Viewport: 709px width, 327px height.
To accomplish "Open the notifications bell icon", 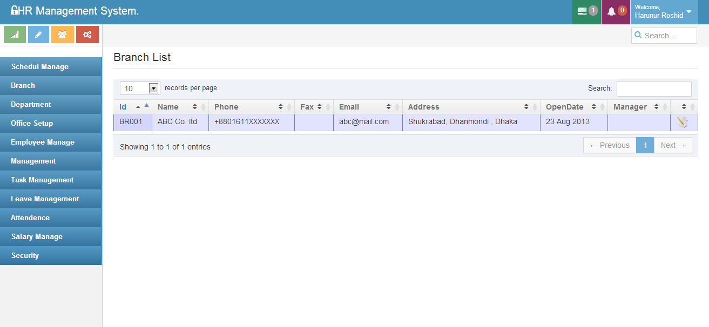I will [616, 11].
